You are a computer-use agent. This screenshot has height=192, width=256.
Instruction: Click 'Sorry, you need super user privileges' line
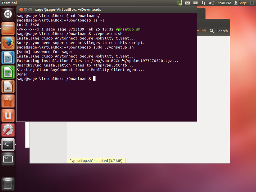[81, 43]
